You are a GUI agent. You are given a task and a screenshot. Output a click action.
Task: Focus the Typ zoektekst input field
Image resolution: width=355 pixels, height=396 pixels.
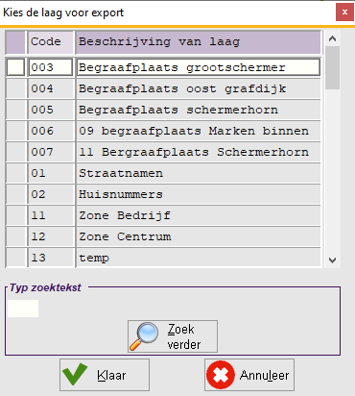[23, 309]
